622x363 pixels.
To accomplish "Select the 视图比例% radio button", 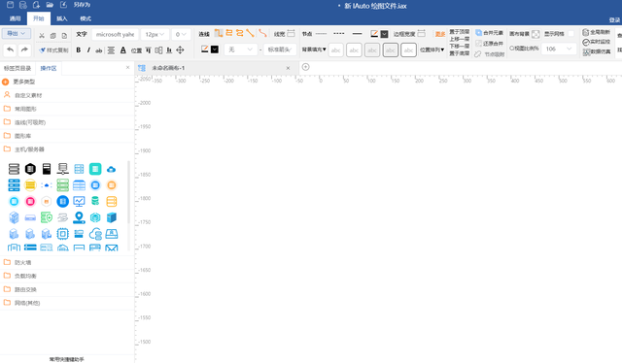I will [512, 49].
